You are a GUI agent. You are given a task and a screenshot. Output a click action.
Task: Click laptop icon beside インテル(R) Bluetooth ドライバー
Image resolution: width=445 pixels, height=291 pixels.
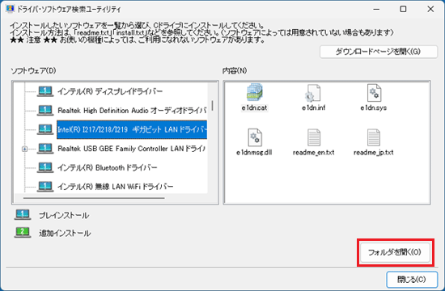click(x=45, y=167)
